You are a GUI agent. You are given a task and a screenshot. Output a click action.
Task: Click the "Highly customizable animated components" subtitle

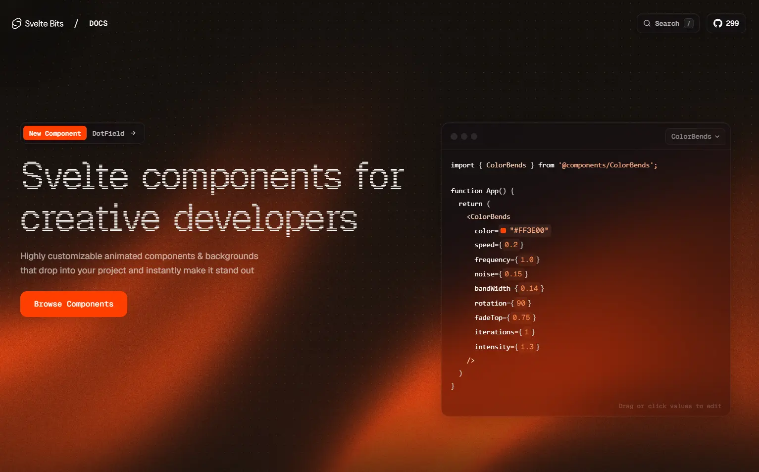[139, 263]
